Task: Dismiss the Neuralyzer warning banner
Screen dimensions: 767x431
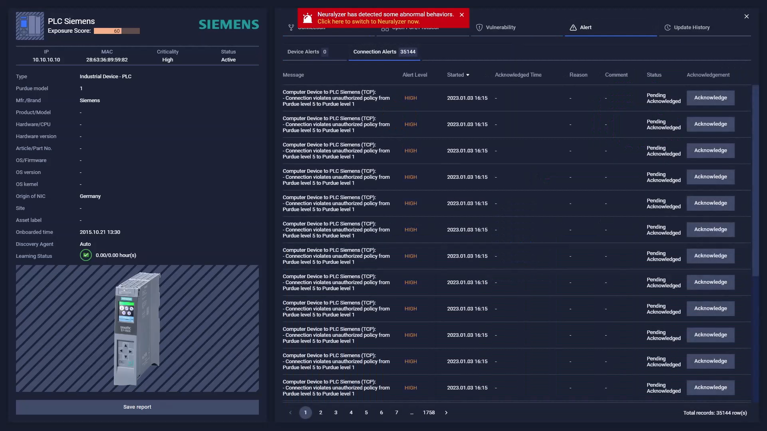Action: point(462,15)
